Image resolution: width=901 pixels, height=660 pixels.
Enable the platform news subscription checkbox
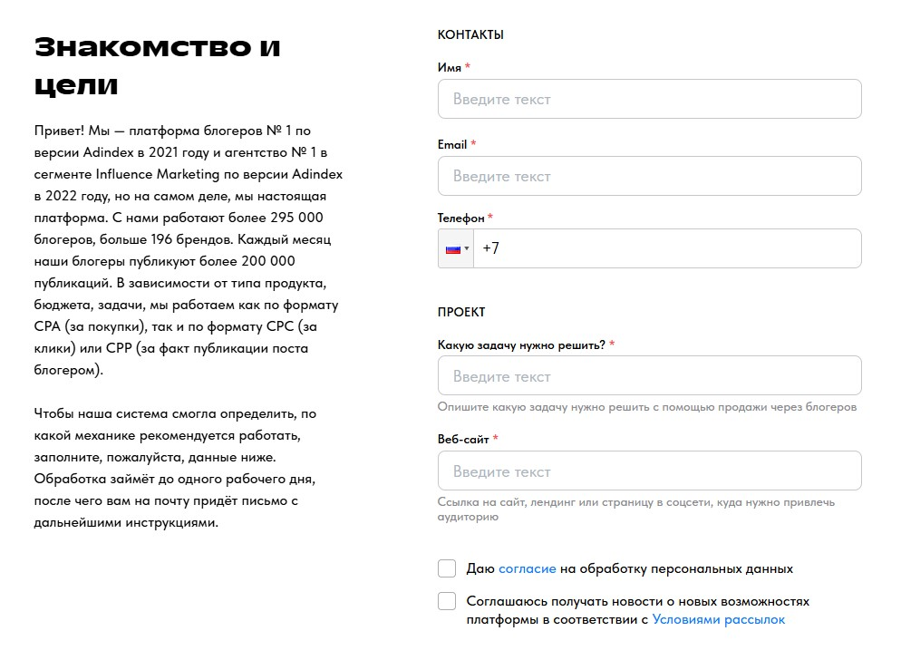(x=447, y=601)
